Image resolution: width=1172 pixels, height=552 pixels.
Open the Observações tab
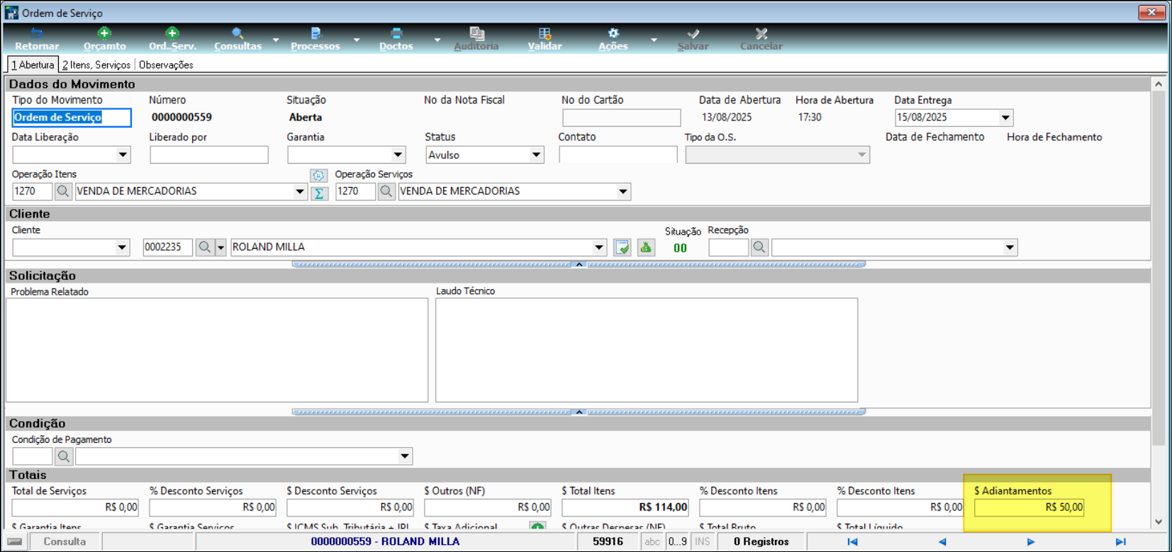point(166,64)
